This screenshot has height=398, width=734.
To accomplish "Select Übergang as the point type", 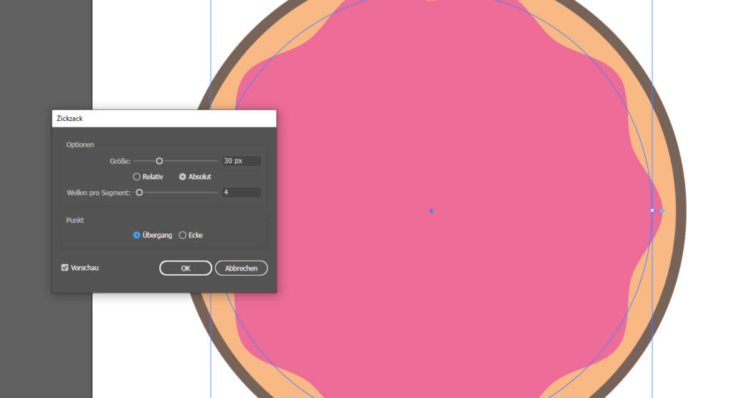I will tap(137, 235).
